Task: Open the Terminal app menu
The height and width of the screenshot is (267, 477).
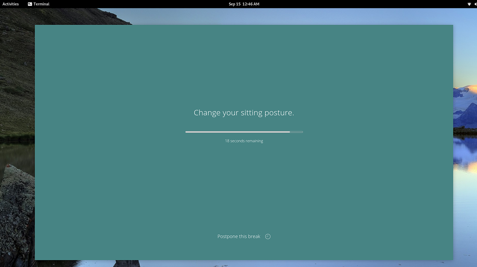Action: [x=39, y=4]
